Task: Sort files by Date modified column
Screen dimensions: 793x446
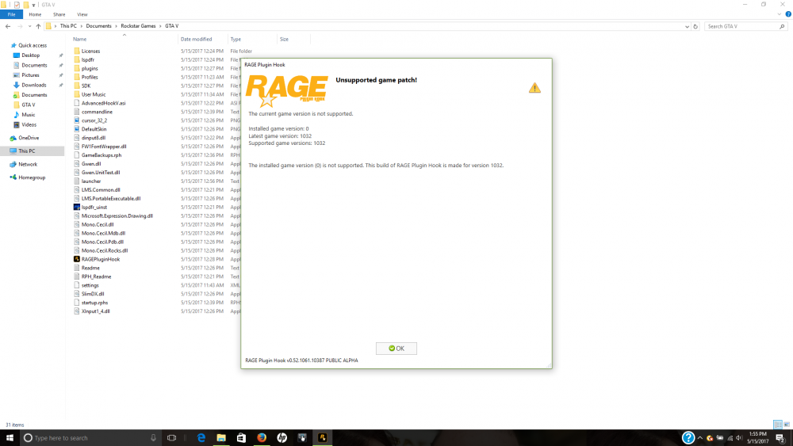Action: (x=196, y=39)
